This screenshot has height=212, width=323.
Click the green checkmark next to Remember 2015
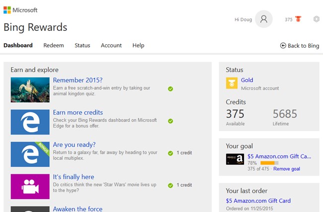(170, 89)
